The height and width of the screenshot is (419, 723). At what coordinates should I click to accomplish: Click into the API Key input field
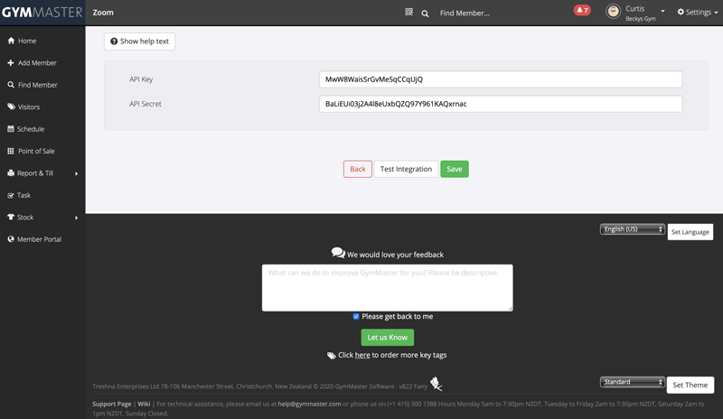click(x=500, y=79)
